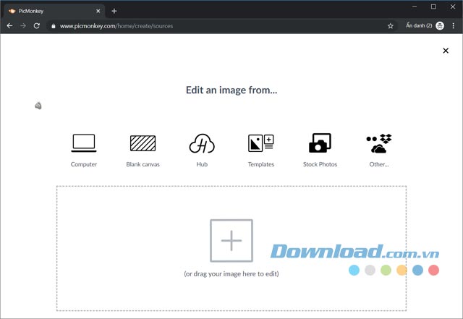Screen dimensions: 463x319
Task: Choose the Computer laptop icon as source
Action: point(84,143)
